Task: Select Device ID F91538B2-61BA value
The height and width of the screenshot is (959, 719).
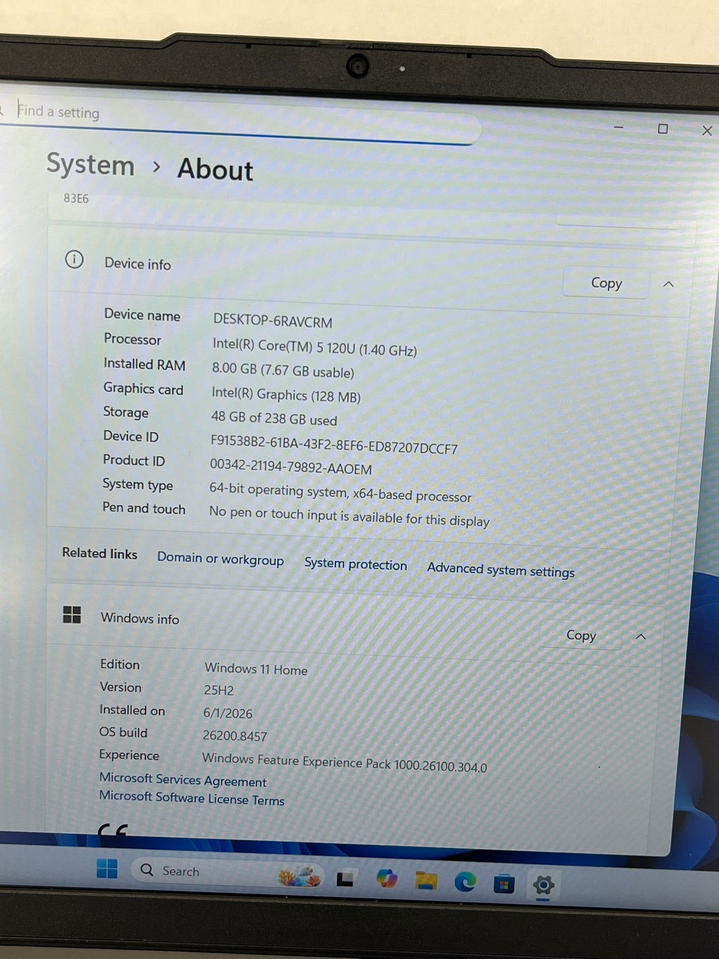Action: pos(333,444)
